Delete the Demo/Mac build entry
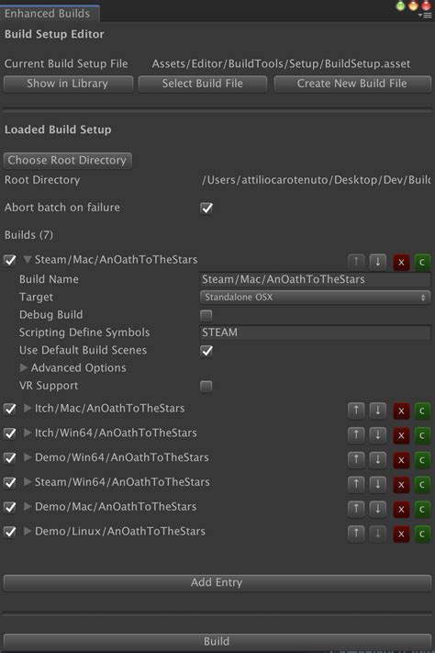Image resolution: width=435 pixels, height=653 pixels. tap(401, 510)
